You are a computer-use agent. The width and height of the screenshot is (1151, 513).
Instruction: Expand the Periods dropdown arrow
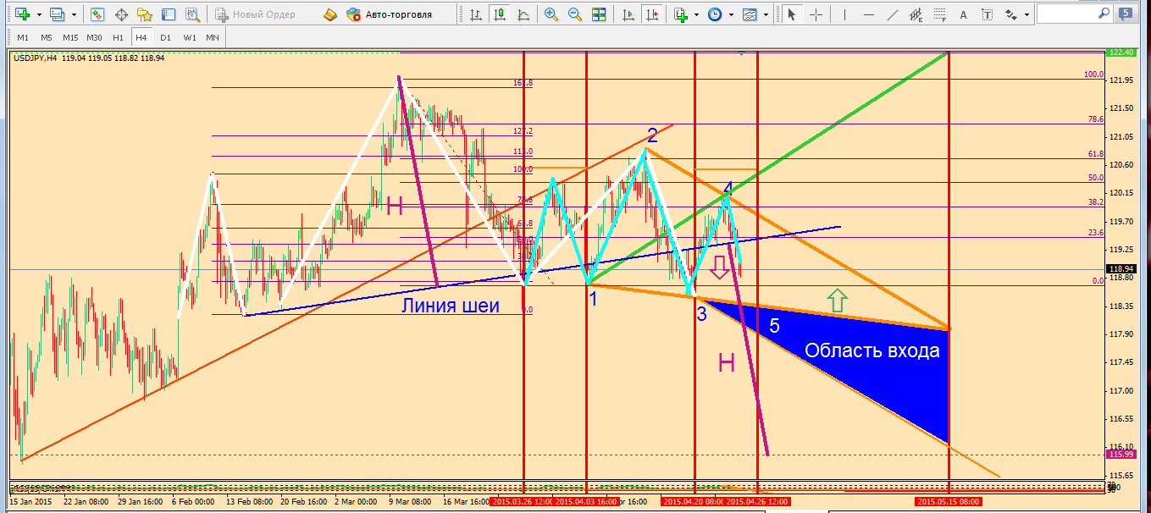731,14
